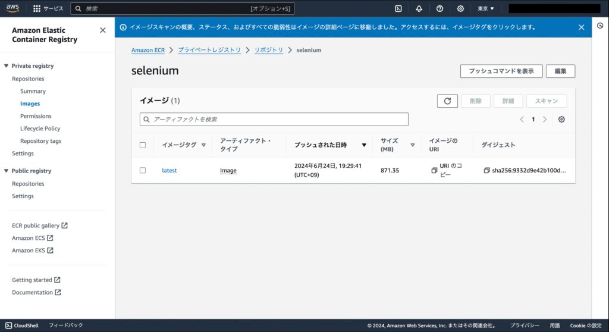Open Permissions in sidebar
The width and height of the screenshot is (609, 332).
pyautogui.click(x=36, y=116)
